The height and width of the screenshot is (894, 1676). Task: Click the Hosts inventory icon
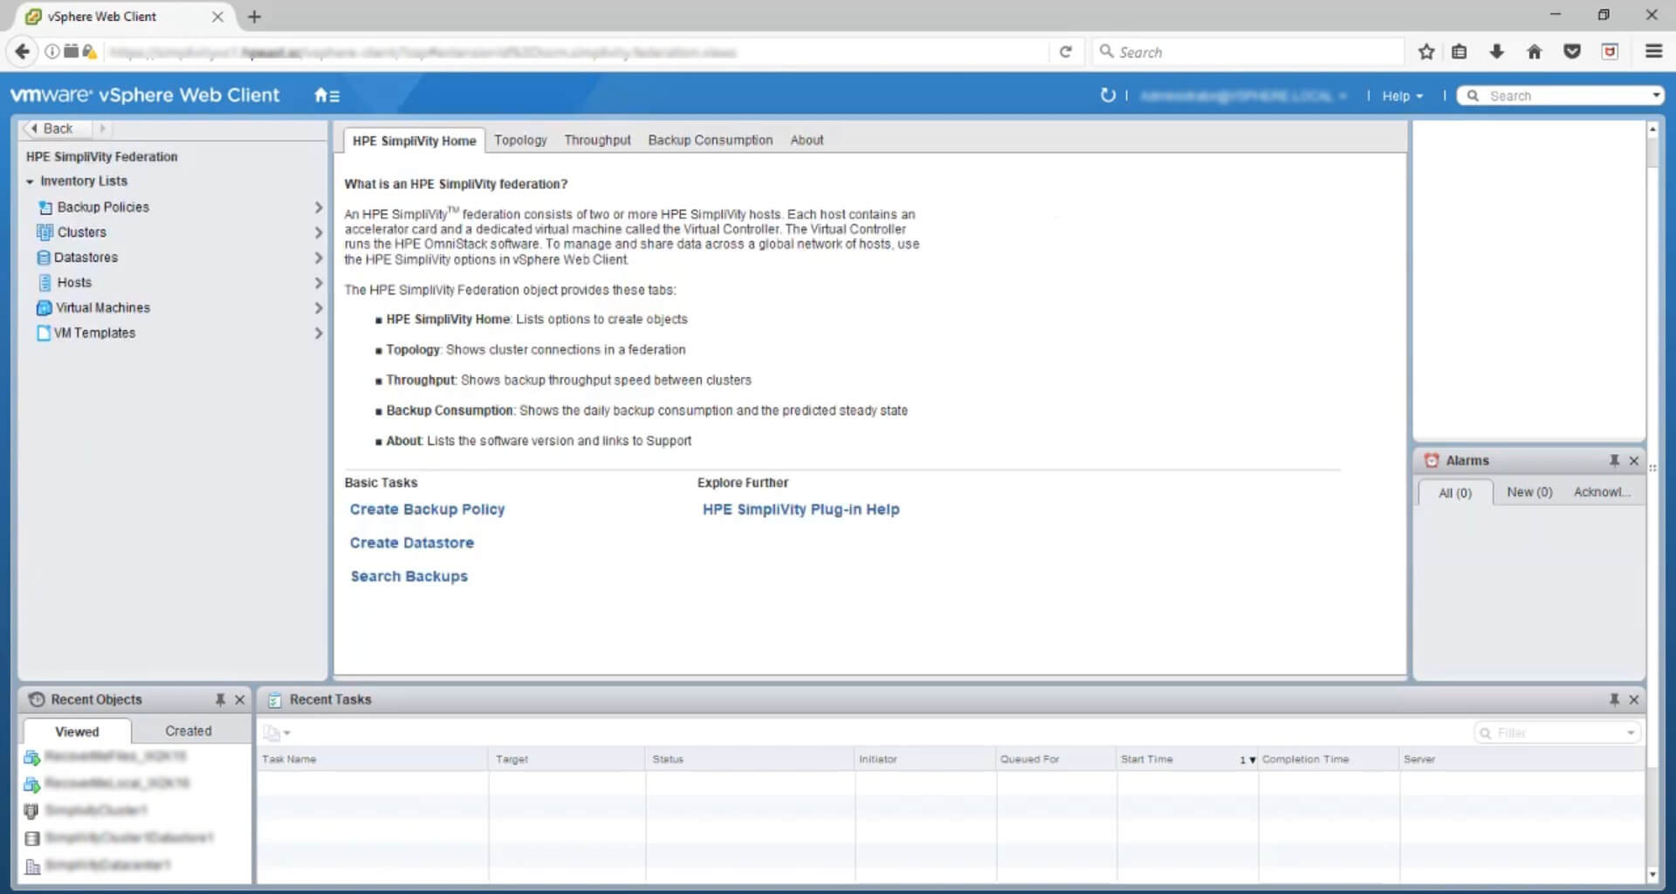[x=45, y=283]
